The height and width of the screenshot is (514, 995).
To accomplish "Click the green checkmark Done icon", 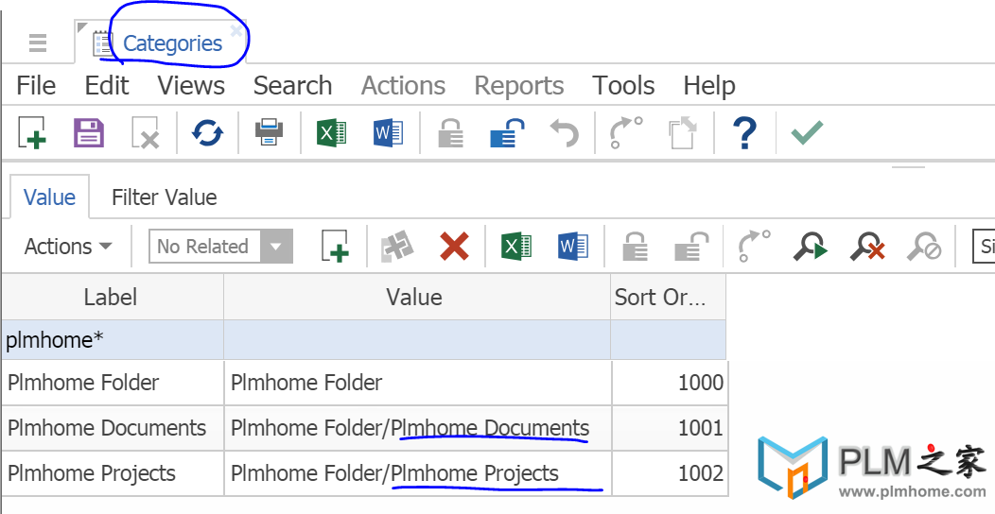I will (807, 132).
